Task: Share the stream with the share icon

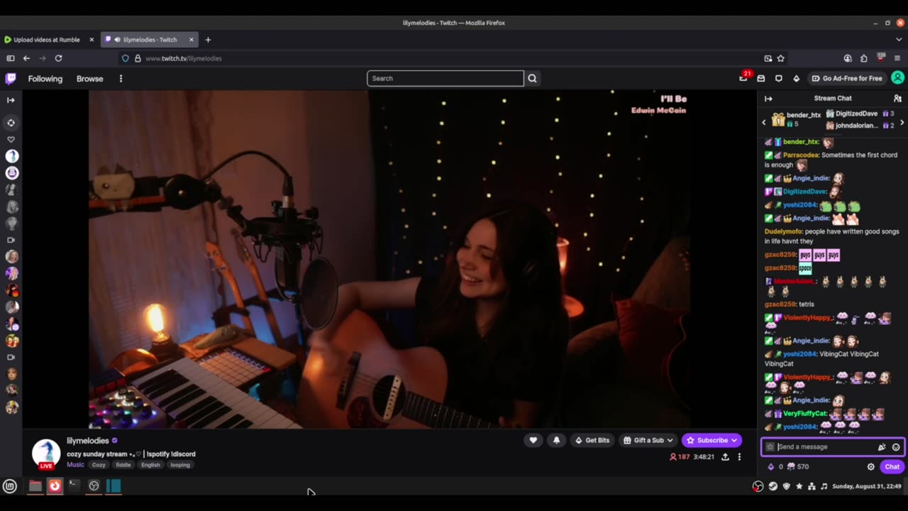Action: pos(725,457)
